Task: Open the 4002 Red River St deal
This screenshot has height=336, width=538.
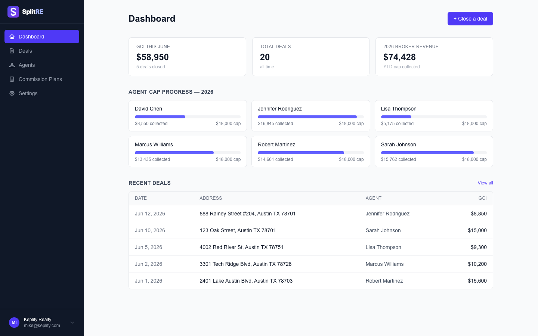Action: coord(311,247)
